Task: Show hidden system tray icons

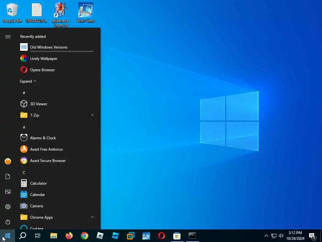Action: 266,236
